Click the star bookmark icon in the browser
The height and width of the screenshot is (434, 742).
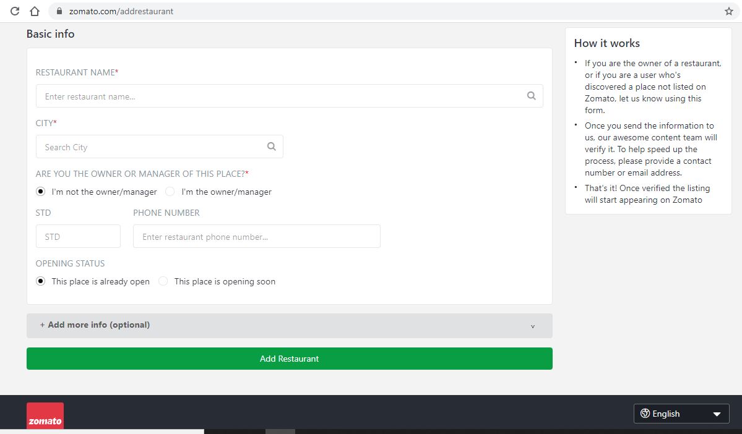[x=728, y=11]
